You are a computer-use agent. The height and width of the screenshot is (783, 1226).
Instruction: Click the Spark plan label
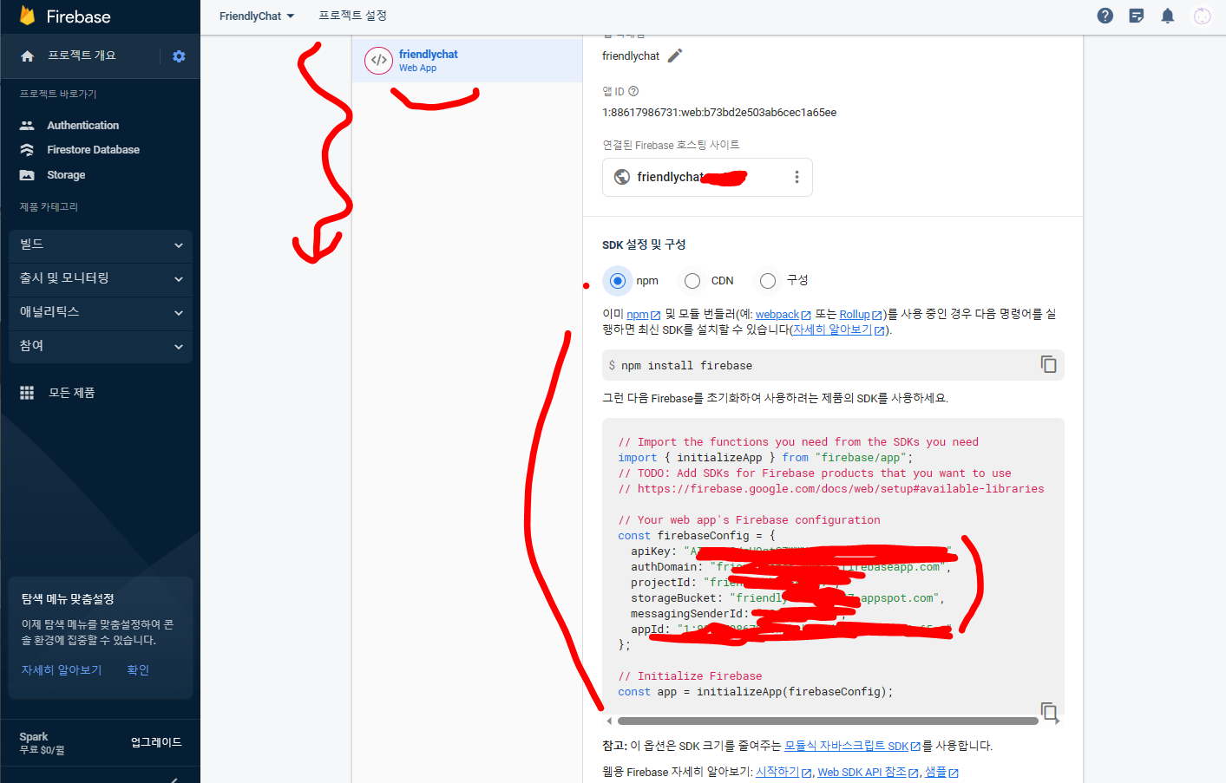[34, 737]
